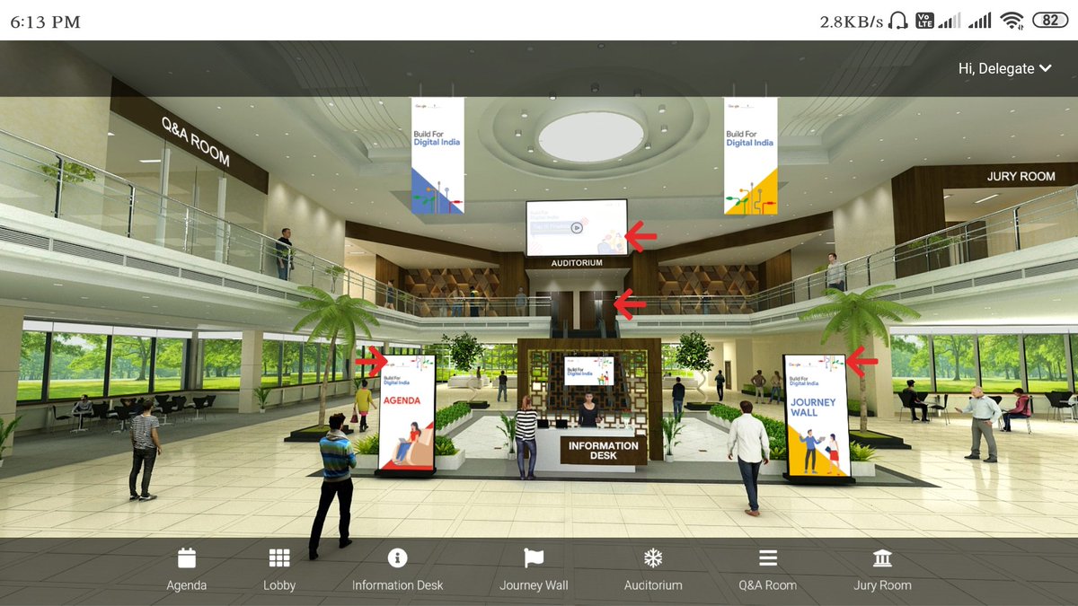Open the AGENDA standee banner
This screenshot has width=1078, height=606.
pos(407,414)
